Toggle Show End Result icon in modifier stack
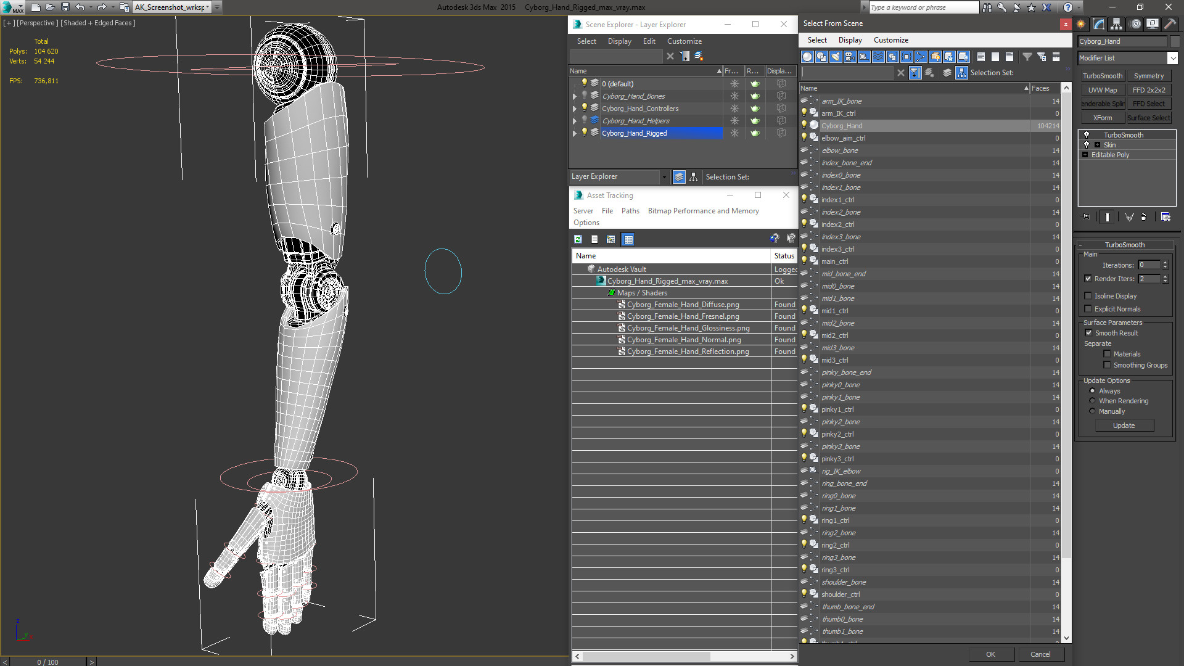This screenshot has width=1184, height=666. click(x=1108, y=217)
